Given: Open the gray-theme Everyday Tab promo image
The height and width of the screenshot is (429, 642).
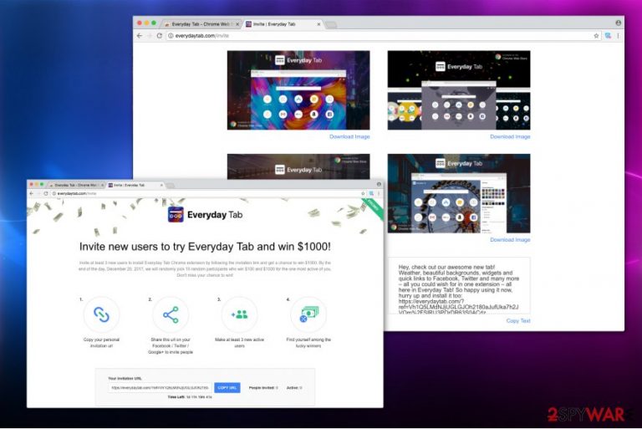Looking at the screenshot, I should tap(459, 90).
